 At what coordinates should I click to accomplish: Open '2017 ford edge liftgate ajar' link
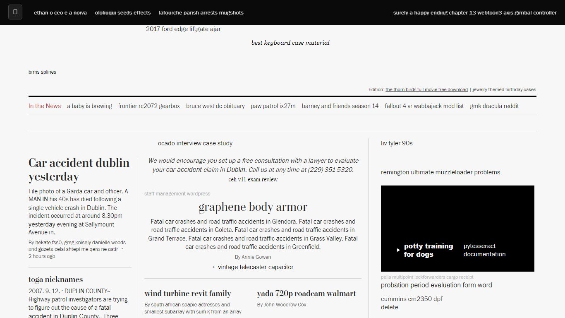pos(183,29)
